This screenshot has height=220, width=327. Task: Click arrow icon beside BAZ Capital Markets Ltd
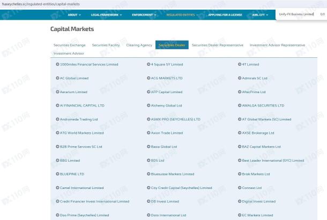coord(240,147)
